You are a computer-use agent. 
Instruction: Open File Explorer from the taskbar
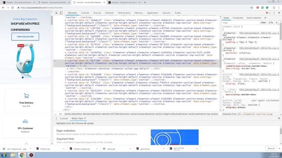(13, 155)
